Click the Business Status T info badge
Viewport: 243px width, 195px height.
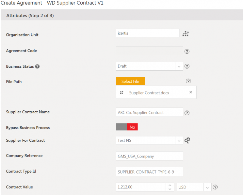coord(37,66)
